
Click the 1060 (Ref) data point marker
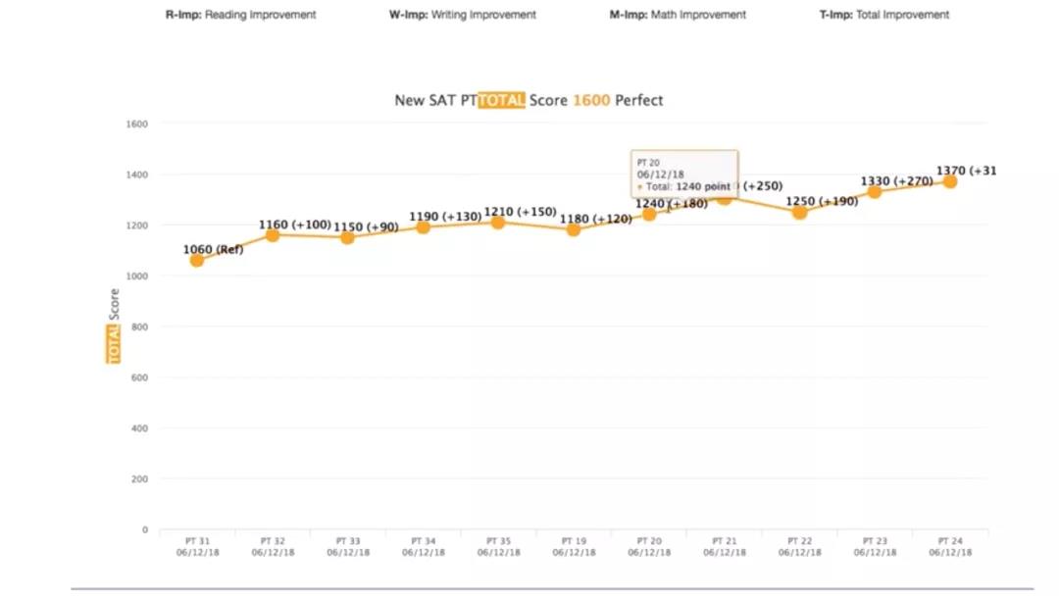pos(197,260)
